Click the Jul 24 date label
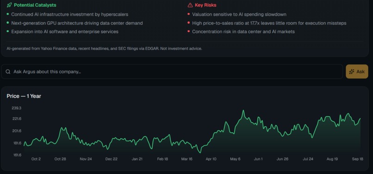 (308, 159)
